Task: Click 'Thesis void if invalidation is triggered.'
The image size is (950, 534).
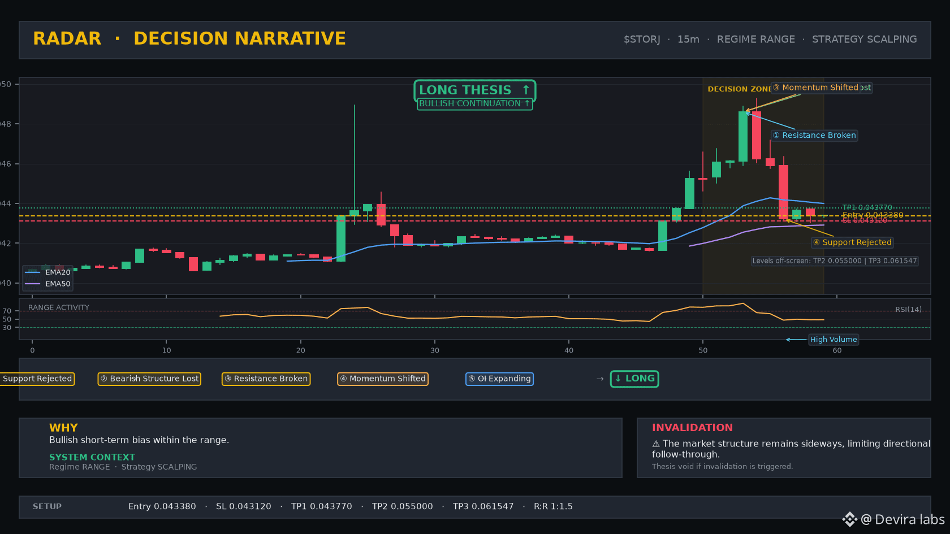Action: [x=722, y=467]
